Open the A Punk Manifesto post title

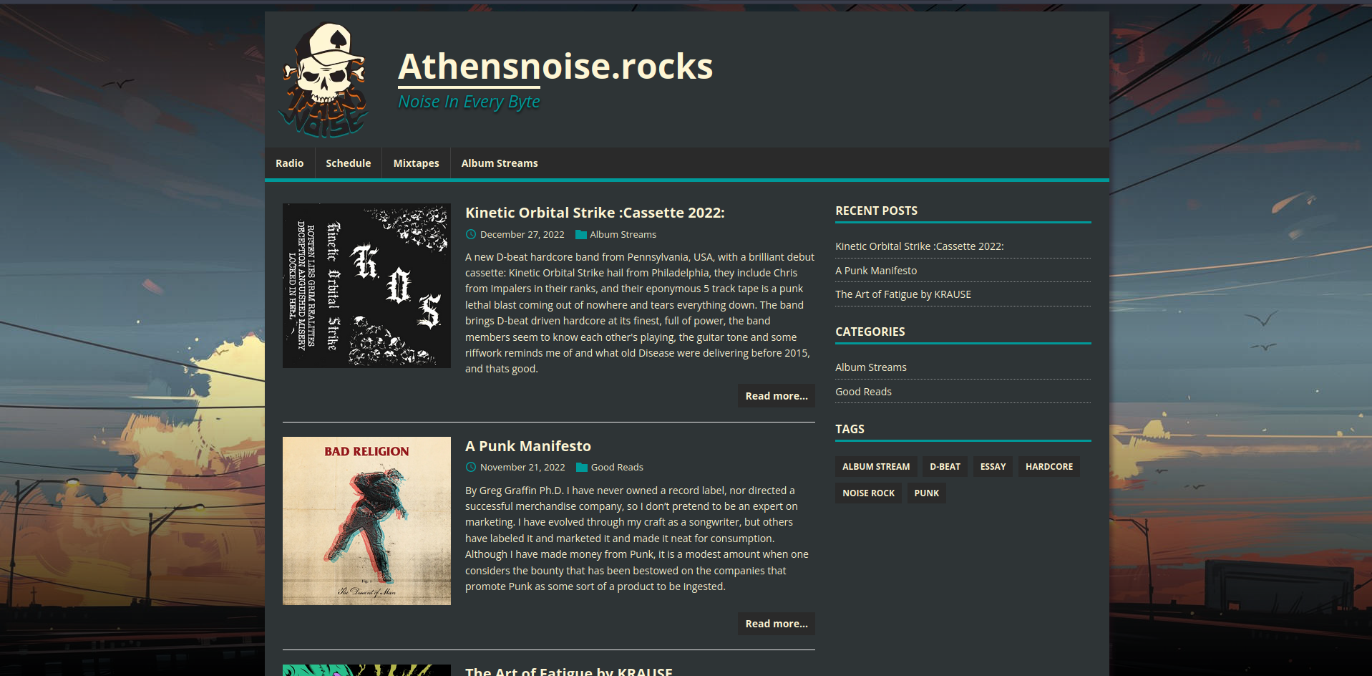pyautogui.click(x=528, y=446)
